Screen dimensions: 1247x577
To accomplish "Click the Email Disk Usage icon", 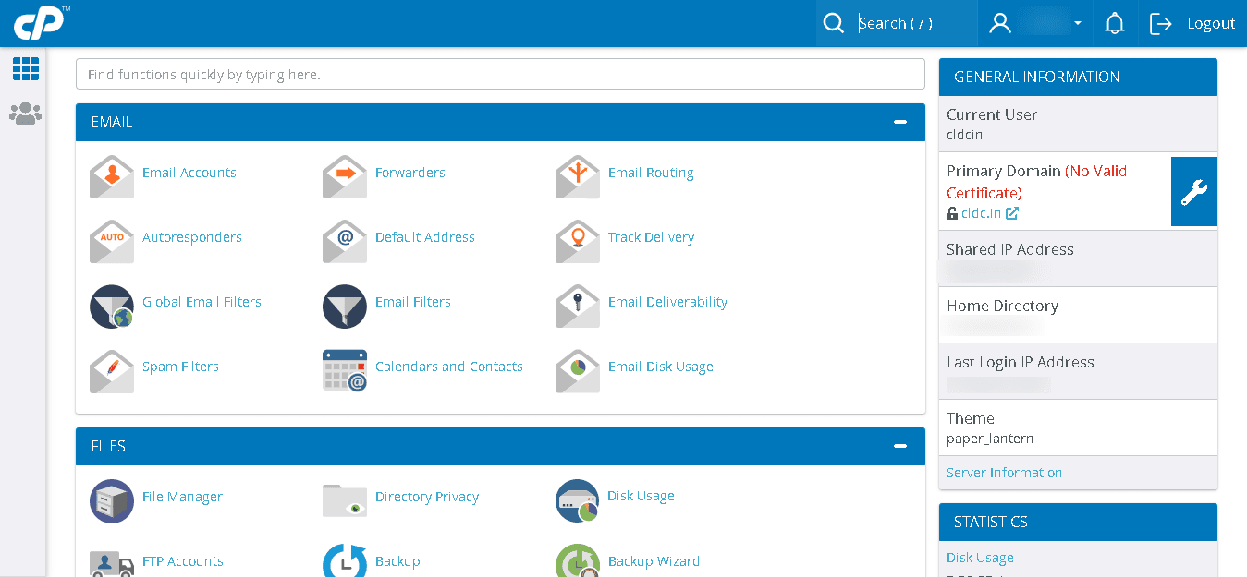I will click(578, 370).
